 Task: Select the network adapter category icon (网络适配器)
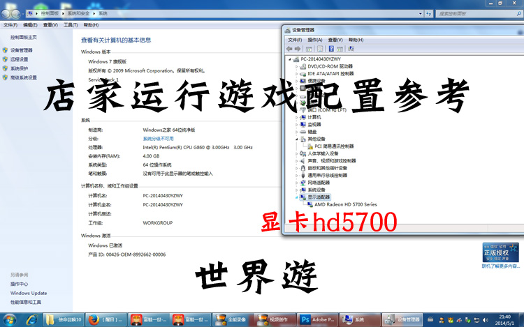303,183
